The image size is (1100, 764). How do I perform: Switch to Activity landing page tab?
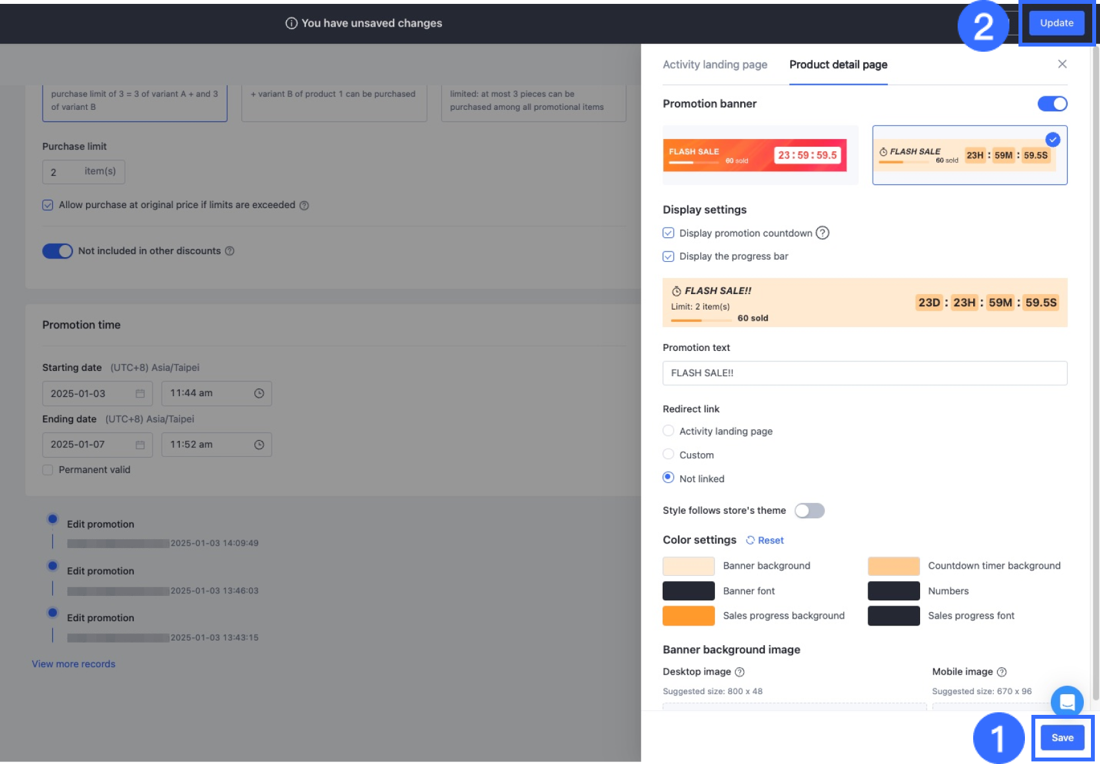714,65
